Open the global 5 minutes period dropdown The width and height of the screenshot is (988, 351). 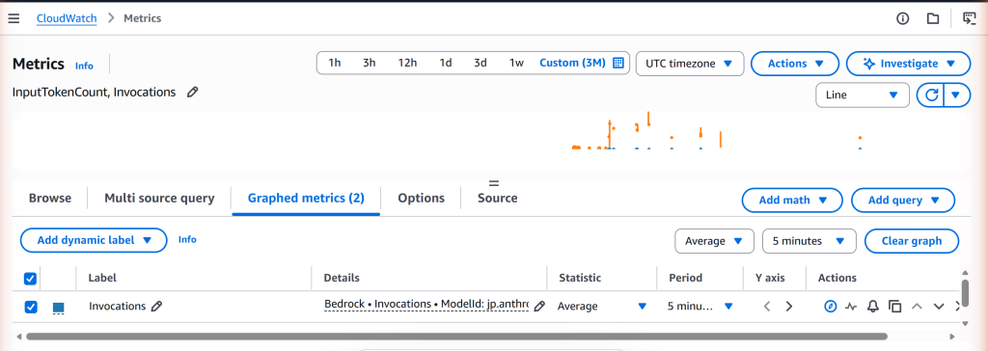coord(810,241)
